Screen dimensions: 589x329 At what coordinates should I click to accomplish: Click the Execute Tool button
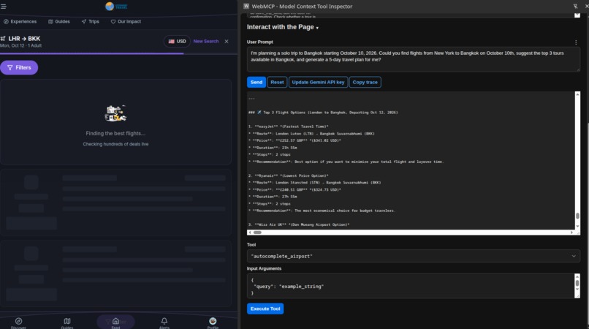click(265, 309)
